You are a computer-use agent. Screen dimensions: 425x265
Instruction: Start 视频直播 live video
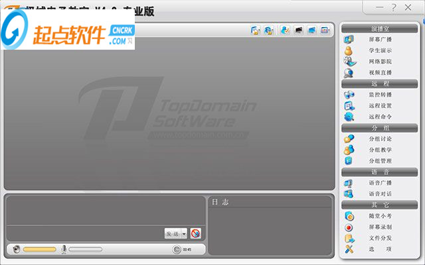pos(379,73)
